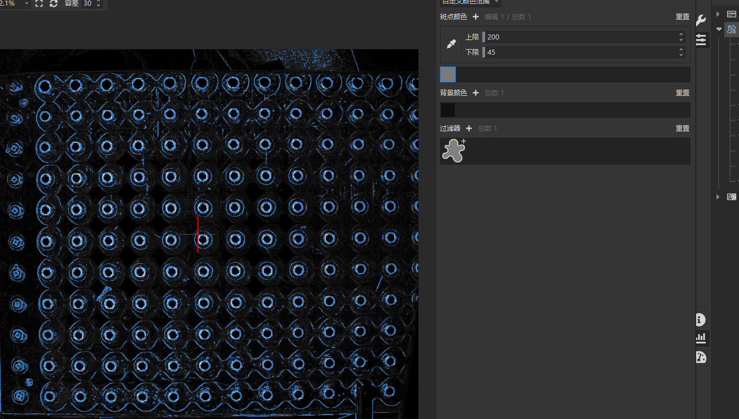
Task: Click the blob filter icon with plus sign
Action: click(454, 151)
